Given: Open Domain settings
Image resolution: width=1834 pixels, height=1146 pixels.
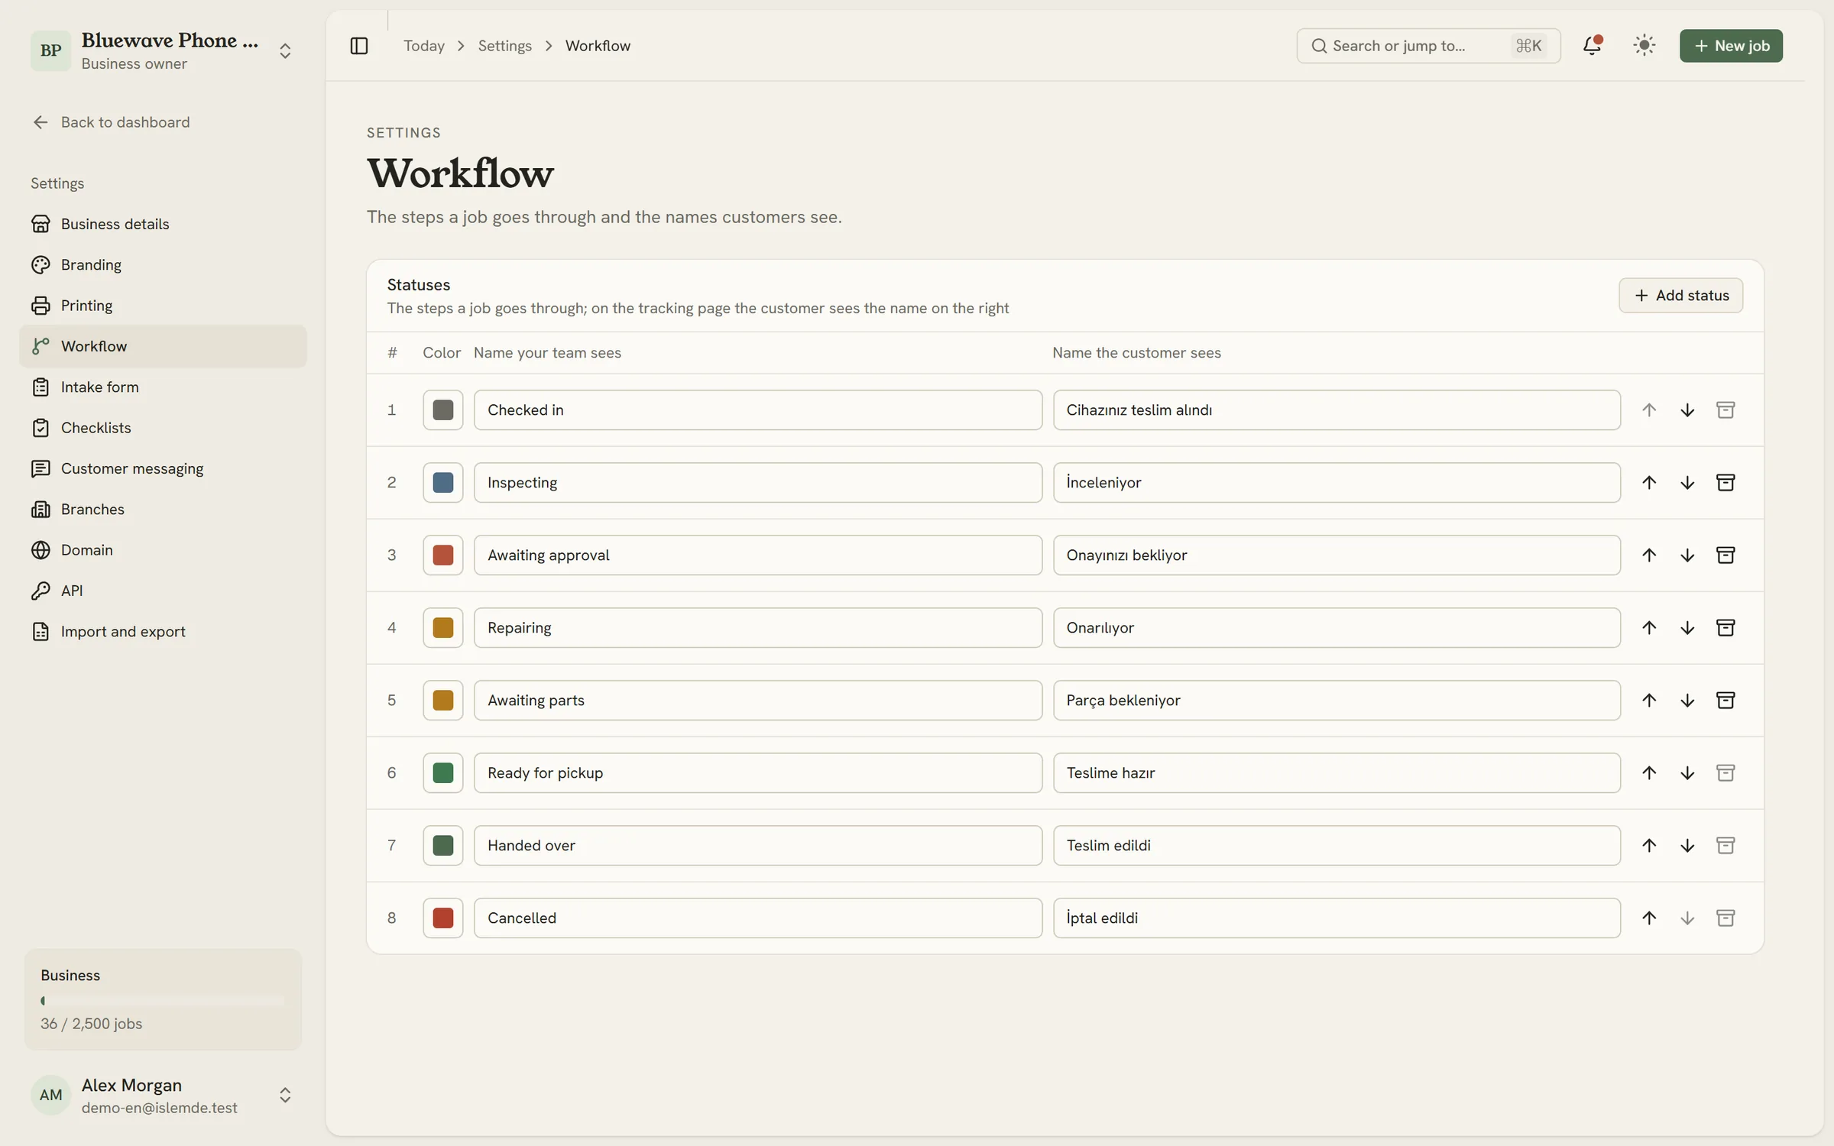Looking at the screenshot, I should pyautogui.click(x=163, y=550).
